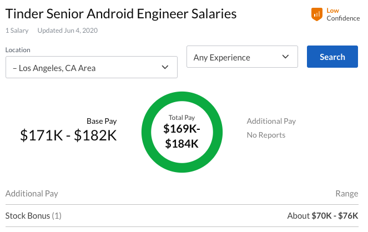Click the Stock Bonus (1) row
368x232 pixels.
[x=33, y=216]
